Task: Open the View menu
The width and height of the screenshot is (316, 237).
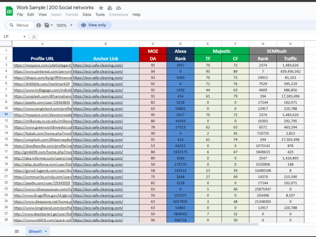Action: click(x=43, y=15)
